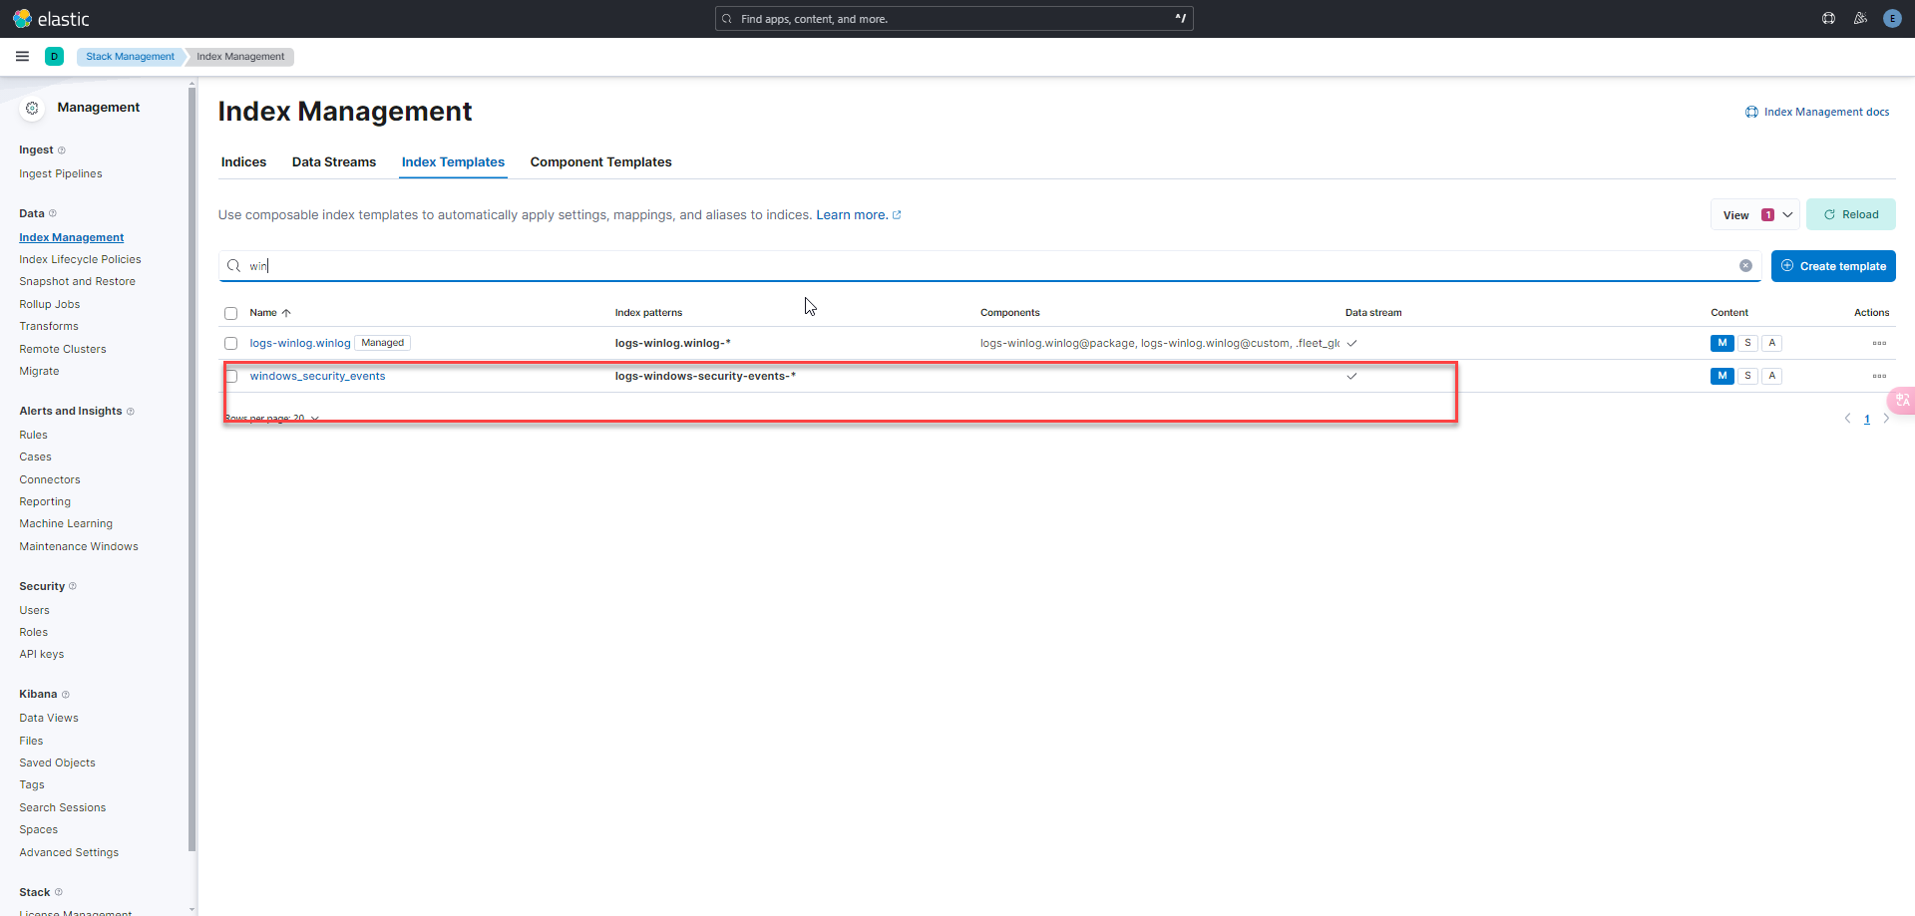Open Index Lifecycle Policies in sidebar
The width and height of the screenshot is (1915, 916).
(80, 260)
